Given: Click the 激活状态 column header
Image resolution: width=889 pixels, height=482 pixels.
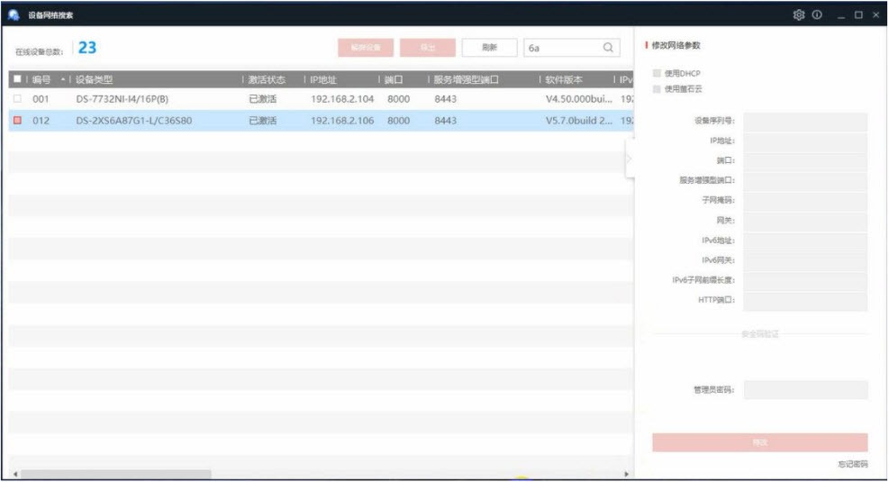Looking at the screenshot, I should [x=266, y=79].
